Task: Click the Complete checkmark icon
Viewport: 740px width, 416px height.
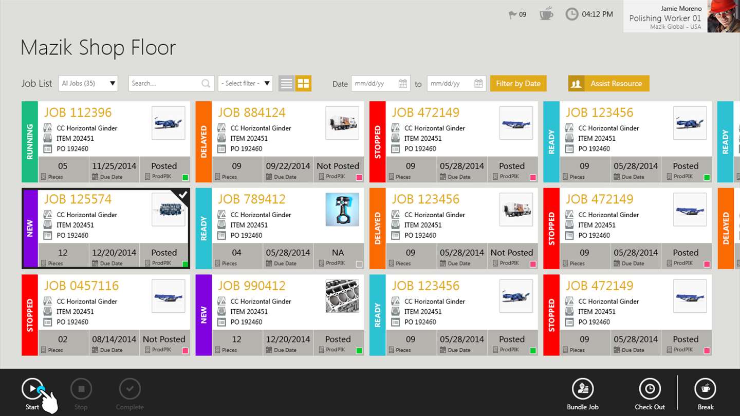Action: click(x=129, y=389)
